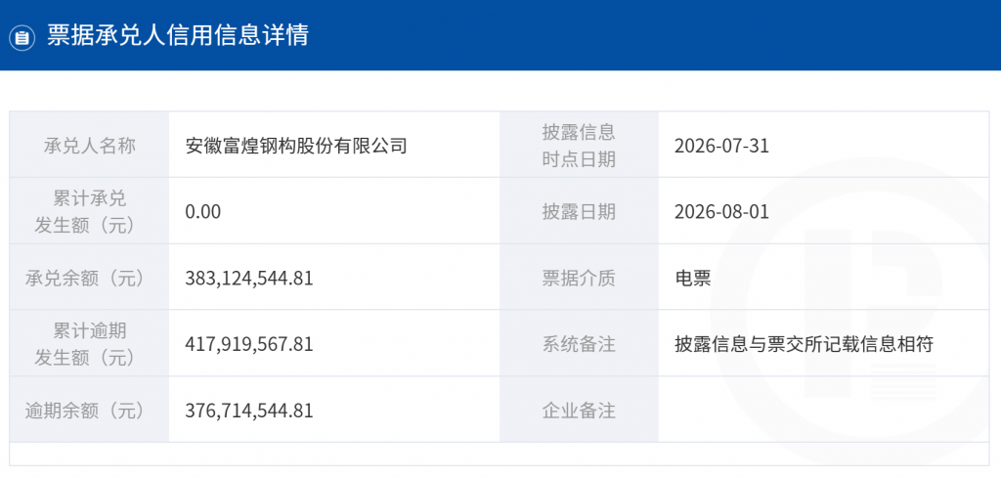Select company name 安徽富煌钢构股份有限公司
The image size is (1001, 478).
(x=295, y=147)
